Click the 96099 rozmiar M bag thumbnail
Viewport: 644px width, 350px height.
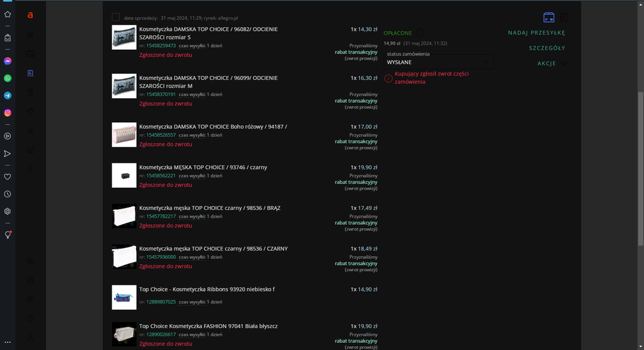click(124, 86)
